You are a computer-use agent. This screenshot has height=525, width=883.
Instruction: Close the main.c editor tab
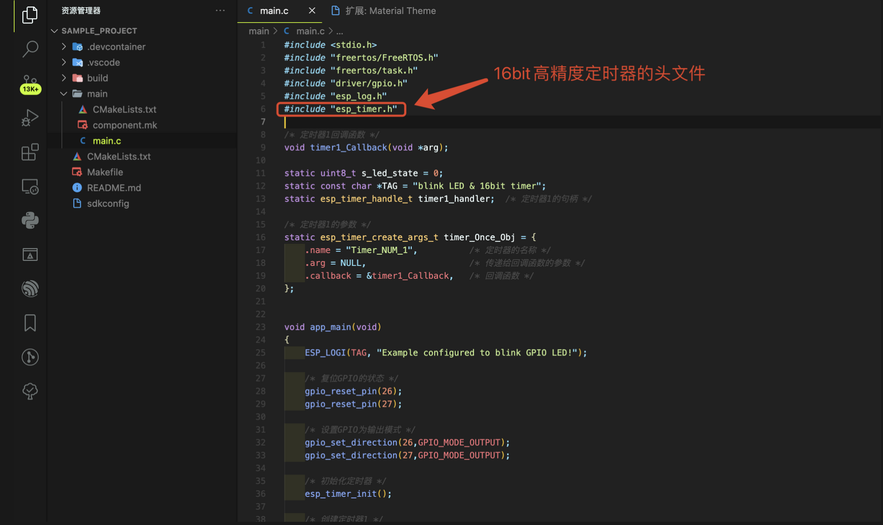point(312,11)
